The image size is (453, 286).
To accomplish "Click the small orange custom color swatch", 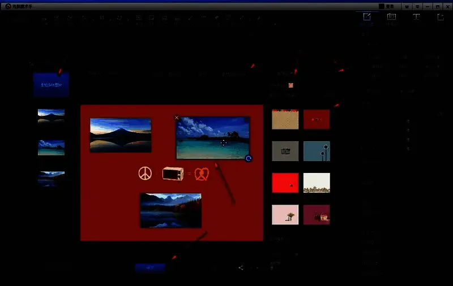I will (x=291, y=85).
